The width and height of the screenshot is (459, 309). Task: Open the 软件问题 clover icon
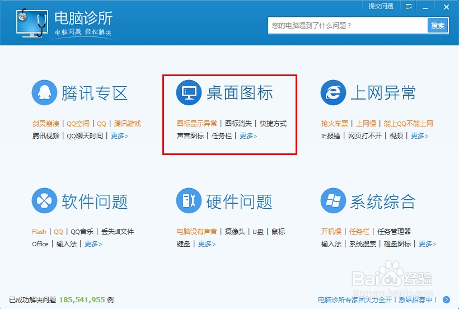44,200
